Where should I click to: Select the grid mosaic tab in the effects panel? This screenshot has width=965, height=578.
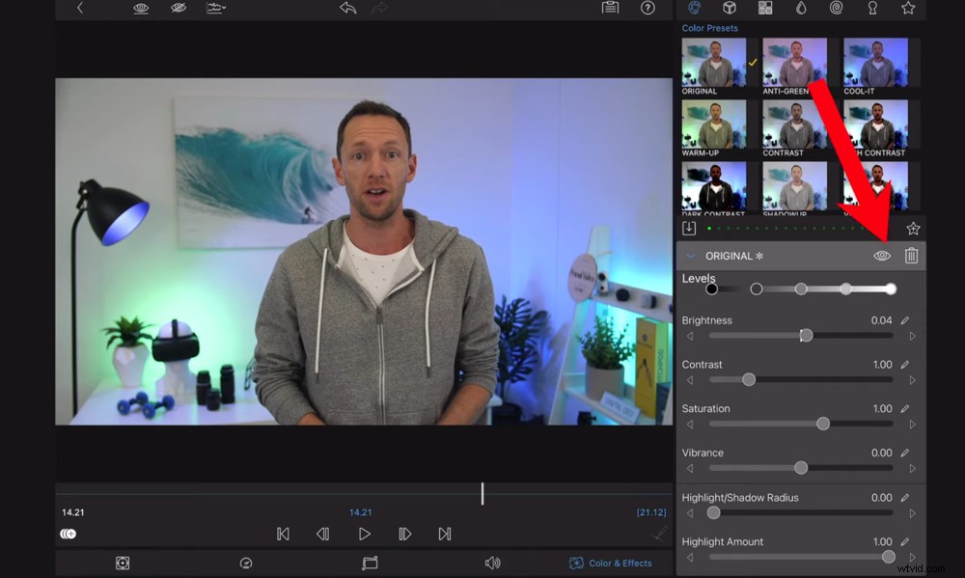pos(765,8)
